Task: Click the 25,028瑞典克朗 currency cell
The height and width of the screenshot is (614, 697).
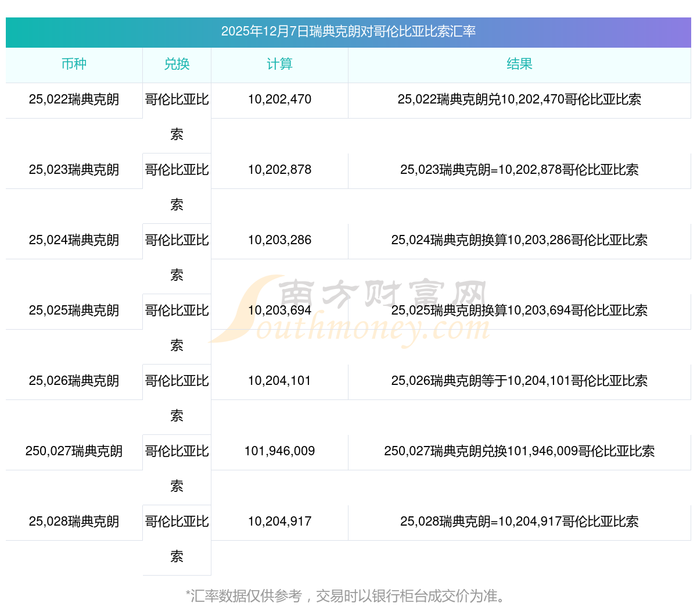Action: point(74,522)
